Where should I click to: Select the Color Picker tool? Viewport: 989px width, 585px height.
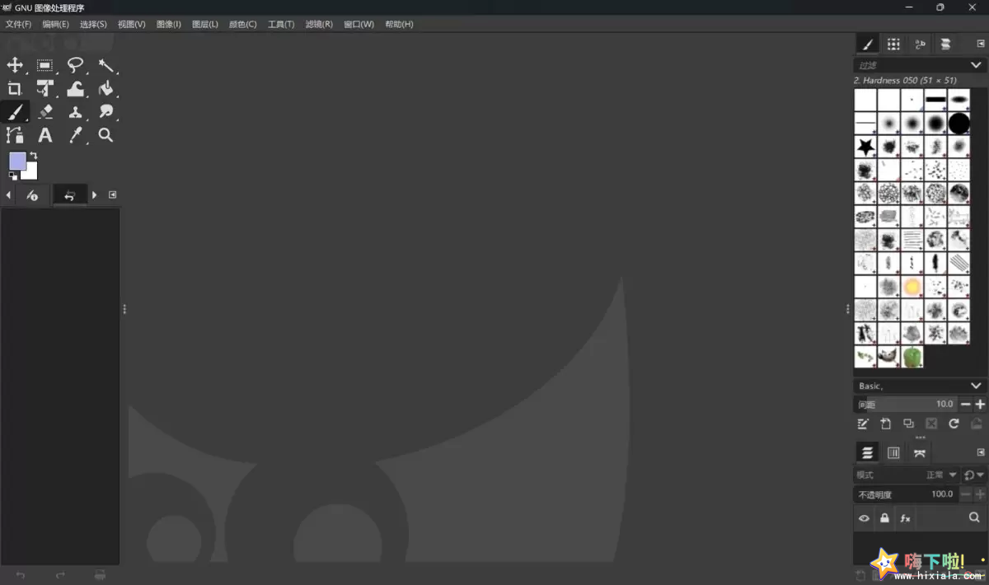tap(77, 135)
